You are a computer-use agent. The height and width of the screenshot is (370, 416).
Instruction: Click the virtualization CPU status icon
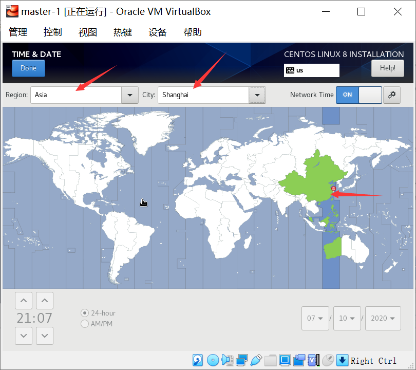[314, 360]
